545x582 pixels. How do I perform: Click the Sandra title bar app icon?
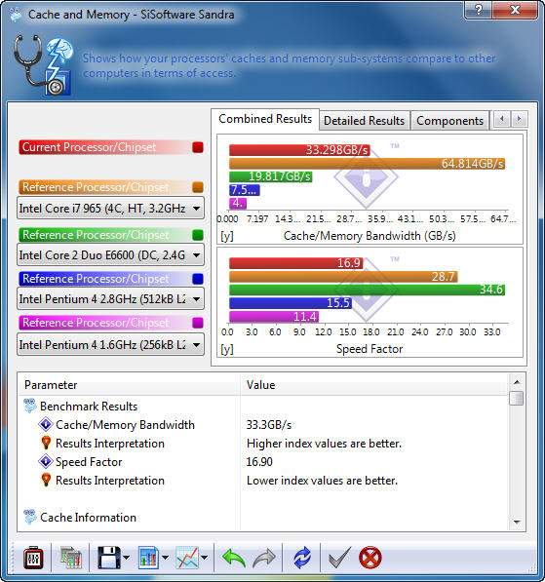[16, 15]
